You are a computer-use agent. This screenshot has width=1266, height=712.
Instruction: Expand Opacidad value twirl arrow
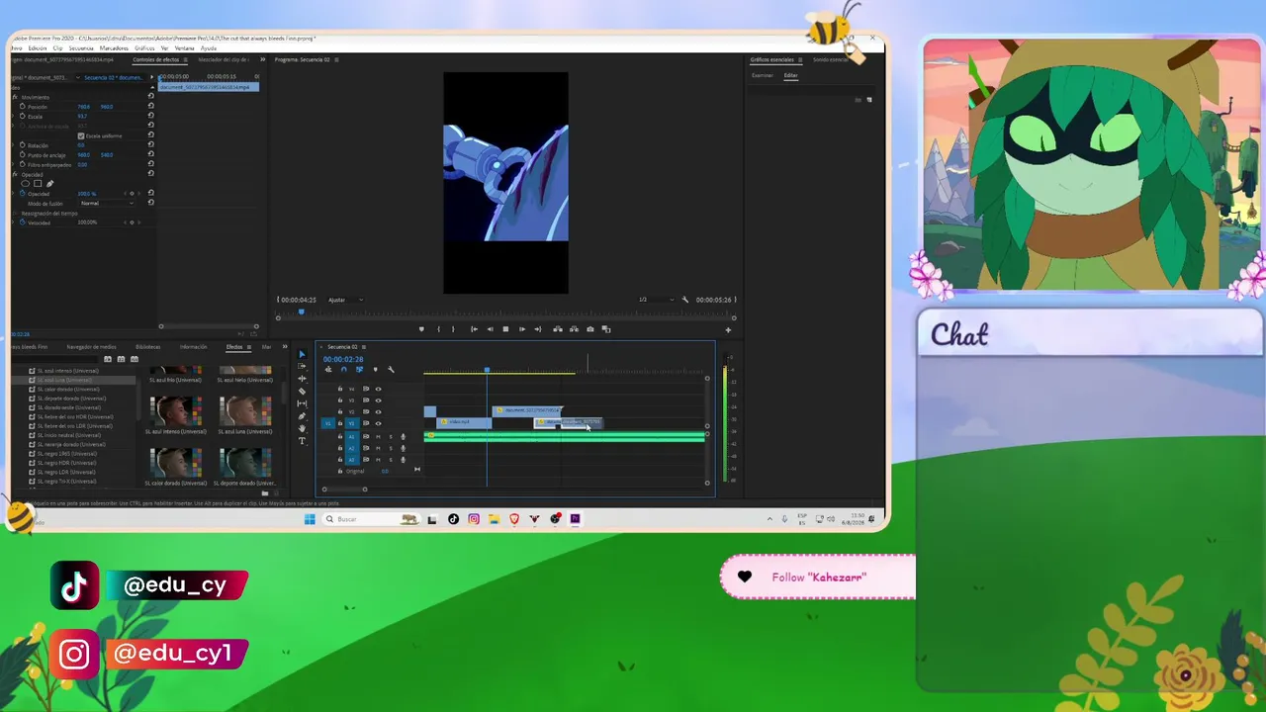[x=14, y=194]
